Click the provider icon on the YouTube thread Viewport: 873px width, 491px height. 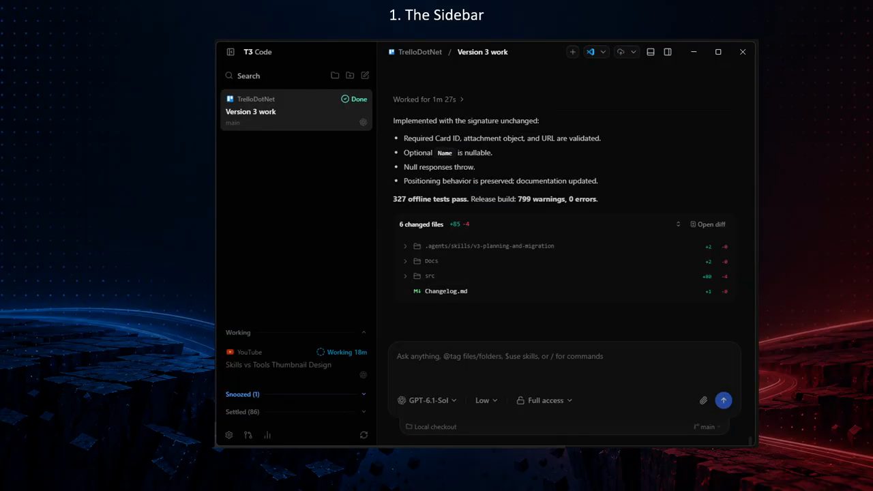pyautogui.click(x=363, y=375)
